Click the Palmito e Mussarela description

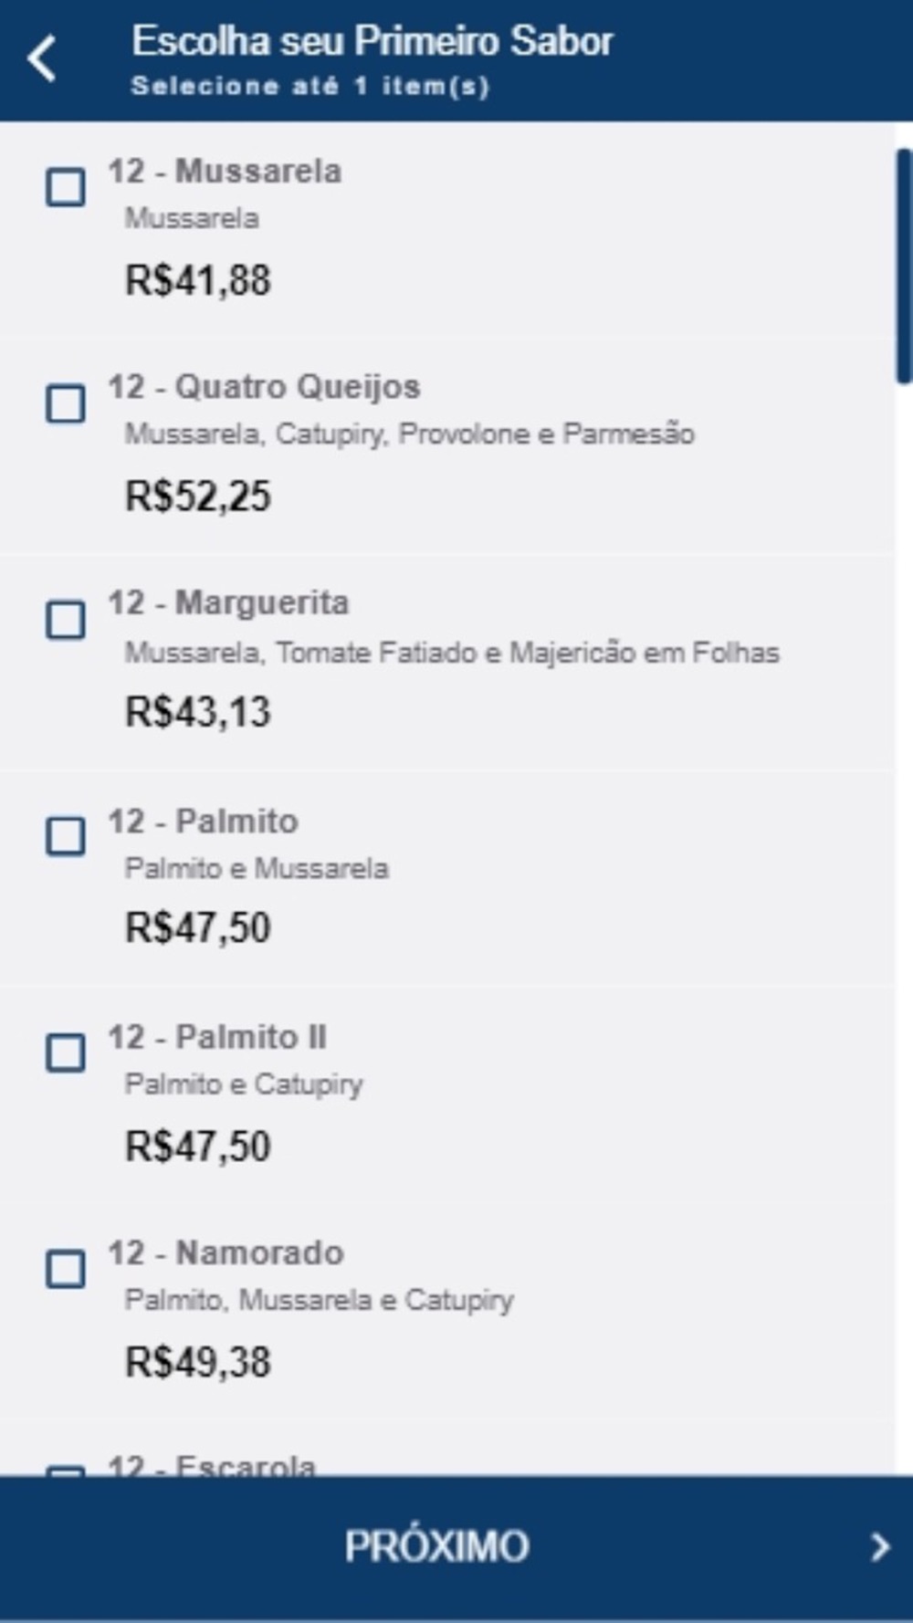coord(257,868)
